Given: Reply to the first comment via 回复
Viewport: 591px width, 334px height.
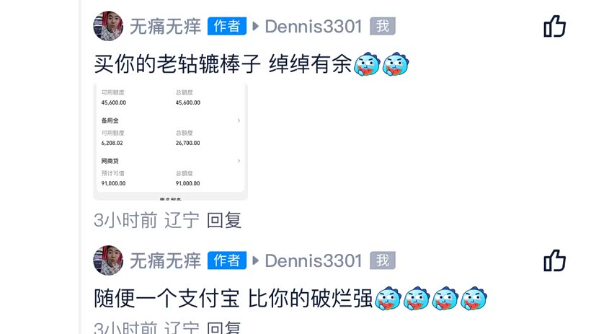Looking at the screenshot, I should pyautogui.click(x=224, y=220).
